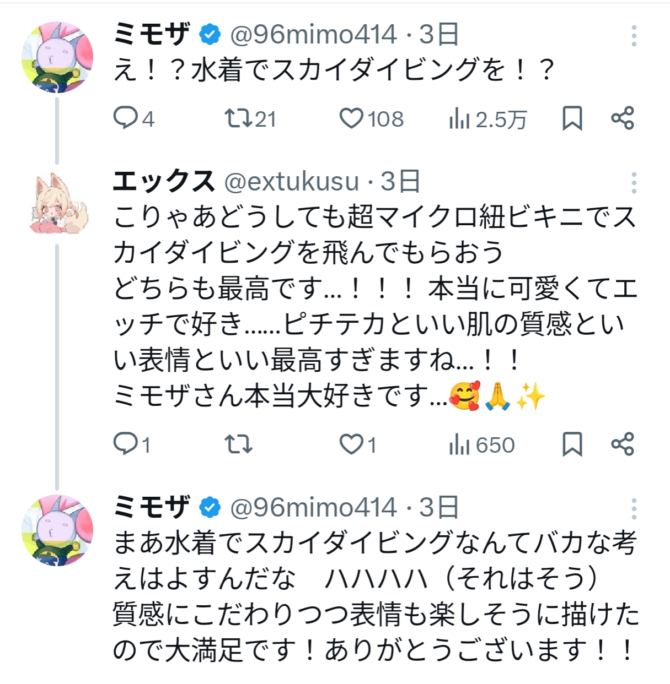Share the first ミモザ tweet
The width and height of the screenshot is (670, 684).
[623, 118]
